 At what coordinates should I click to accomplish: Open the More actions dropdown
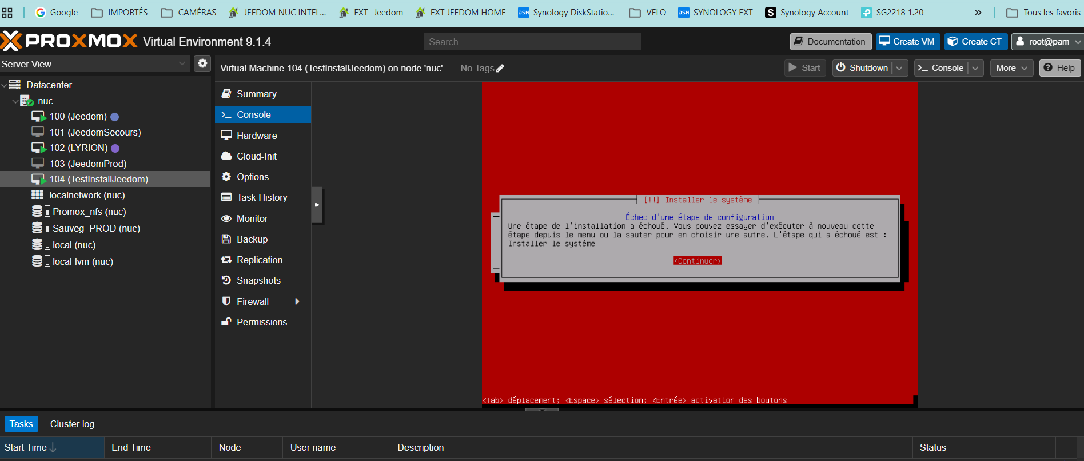1011,68
